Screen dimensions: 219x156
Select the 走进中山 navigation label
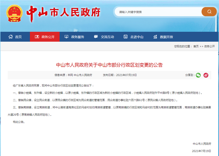(137, 37)
